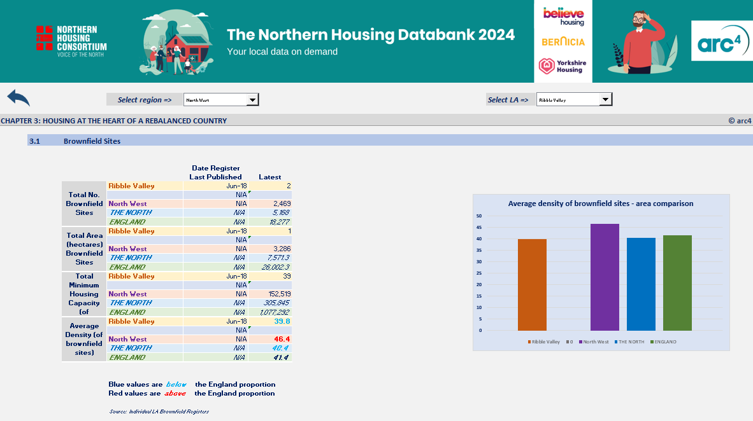Open the Select LA dropdown arrow
Screen dimensions: 753x421
point(605,100)
